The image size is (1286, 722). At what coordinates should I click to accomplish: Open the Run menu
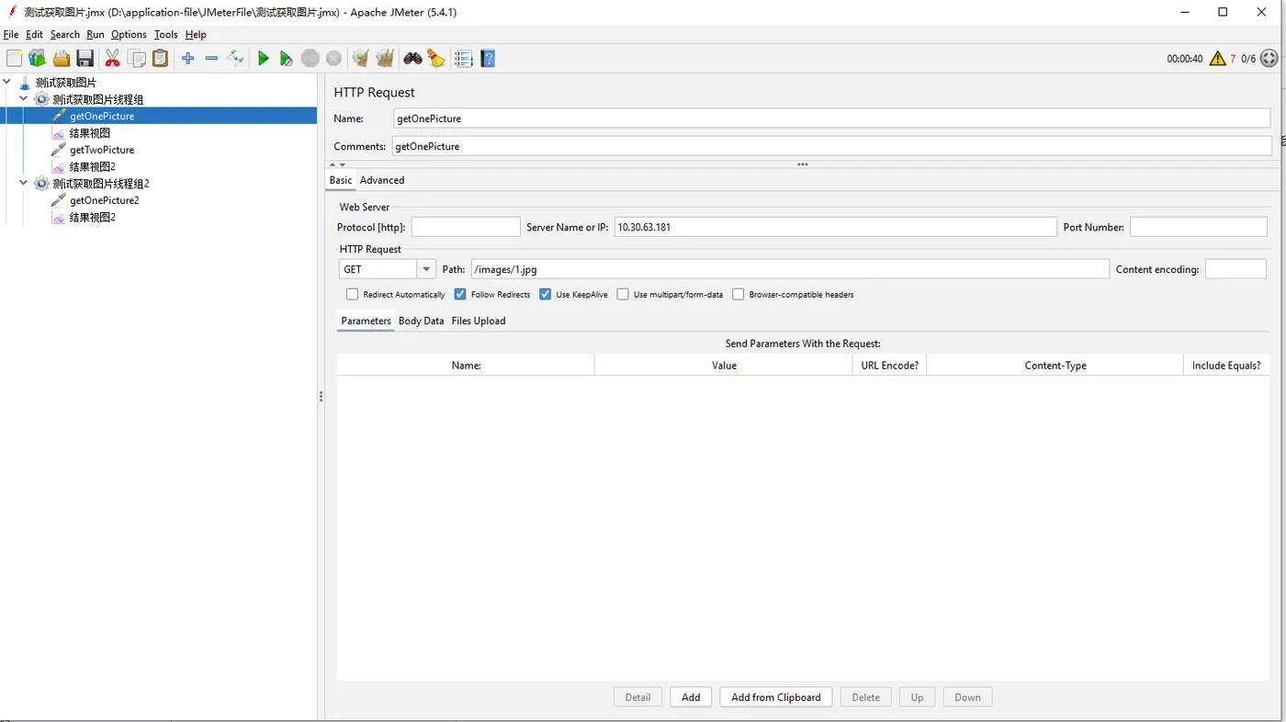click(96, 35)
